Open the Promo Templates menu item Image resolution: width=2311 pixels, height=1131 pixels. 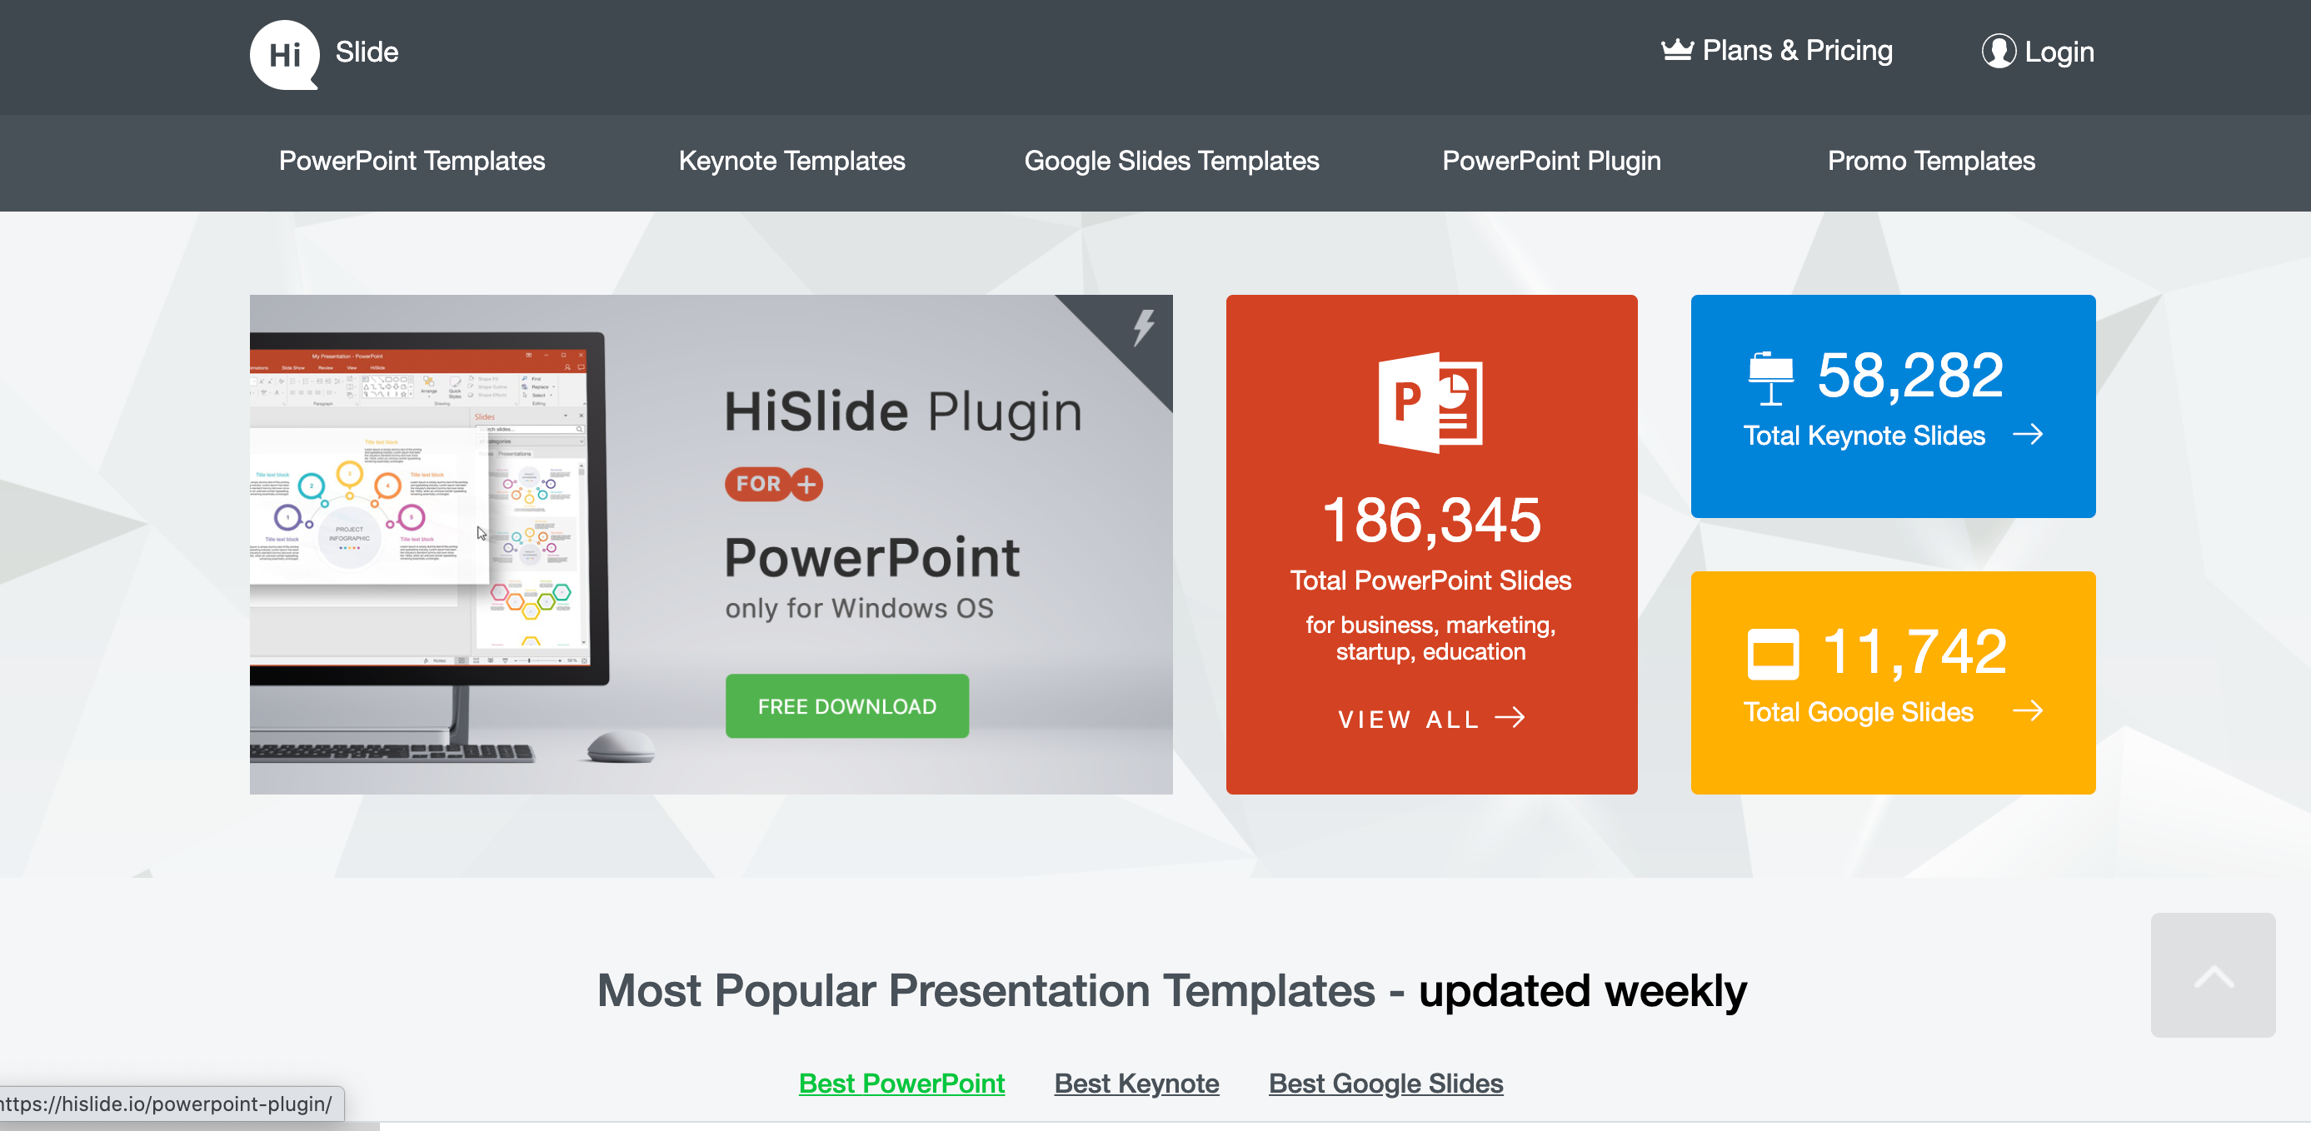coord(1930,162)
